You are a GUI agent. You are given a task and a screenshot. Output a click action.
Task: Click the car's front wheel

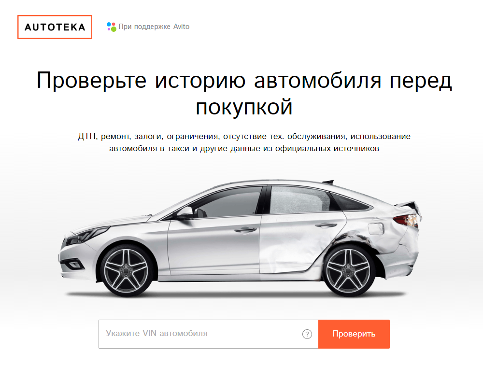point(126,271)
